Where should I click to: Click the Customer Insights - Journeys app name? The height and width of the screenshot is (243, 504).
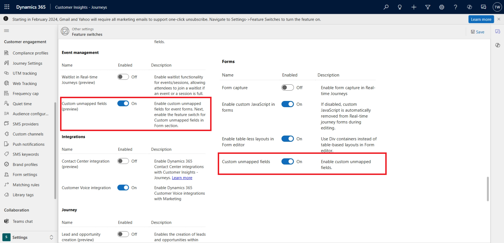click(x=81, y=7)
